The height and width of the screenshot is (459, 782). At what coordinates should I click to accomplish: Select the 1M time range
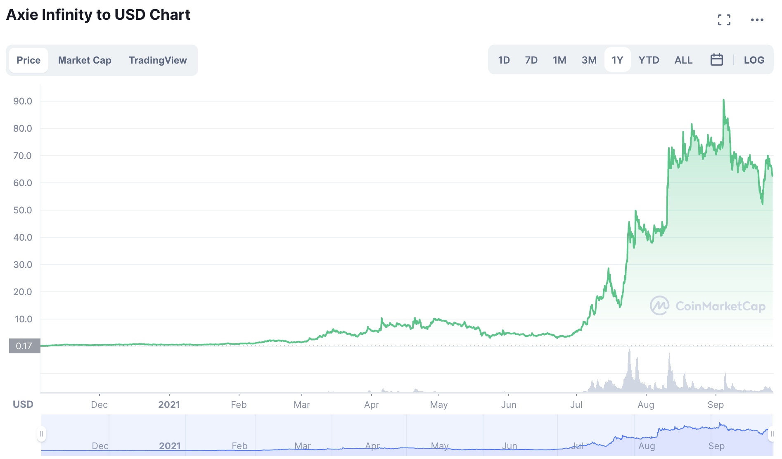click(x=559, y=60)
